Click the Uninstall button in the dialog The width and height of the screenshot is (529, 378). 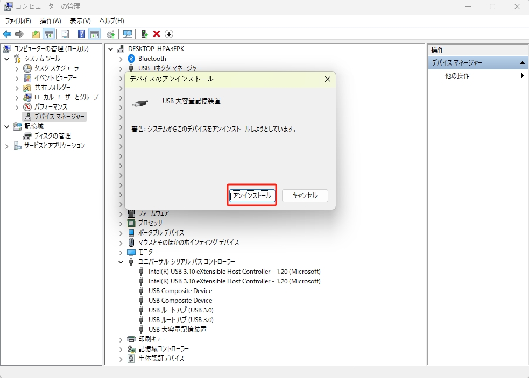click(251, 195)
